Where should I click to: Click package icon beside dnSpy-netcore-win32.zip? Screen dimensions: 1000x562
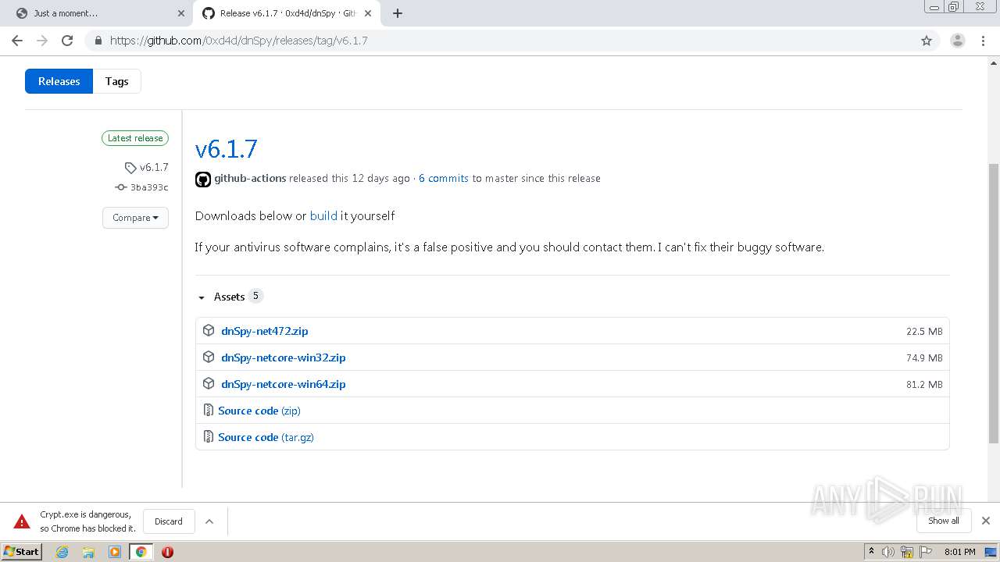tap(209, 357)
